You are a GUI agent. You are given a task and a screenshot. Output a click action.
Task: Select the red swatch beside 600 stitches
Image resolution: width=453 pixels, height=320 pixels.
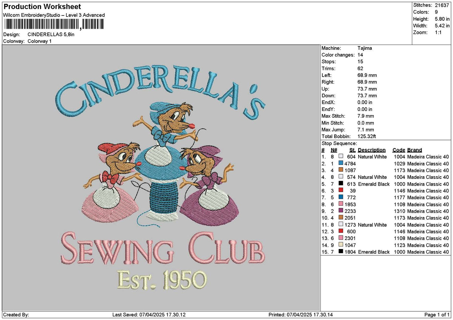341,231
